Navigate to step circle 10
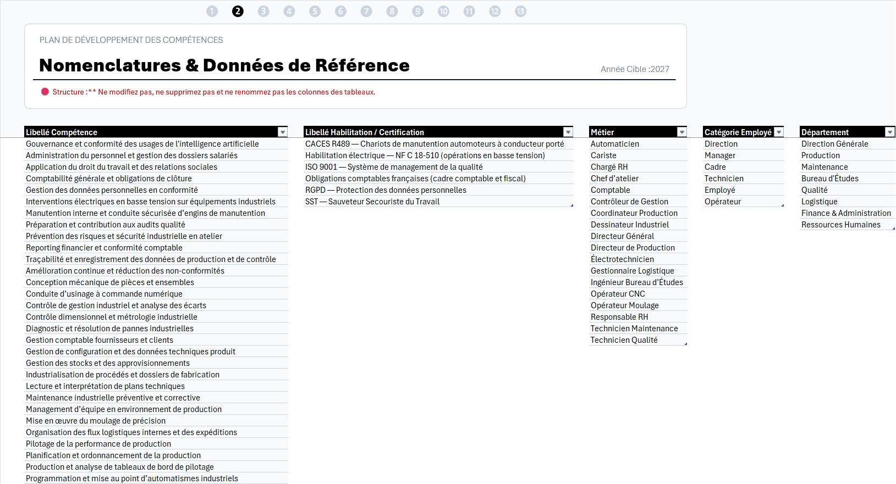The height and width of the screenshot is (484, 896). pos(443,12)
